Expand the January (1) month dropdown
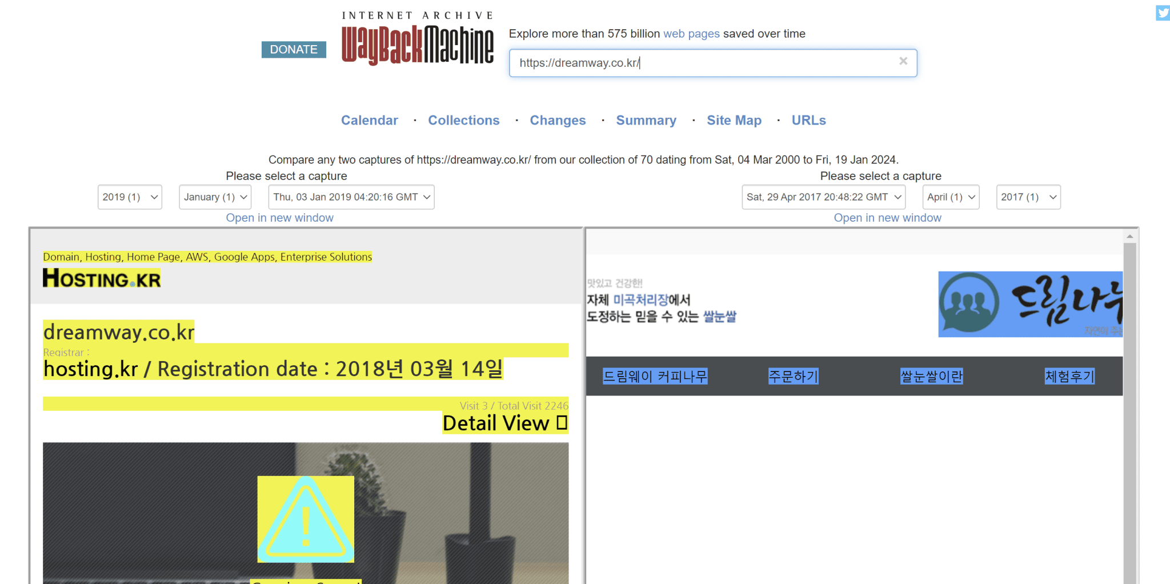This screenshot has width=1170, height=584. pos(215,197)
